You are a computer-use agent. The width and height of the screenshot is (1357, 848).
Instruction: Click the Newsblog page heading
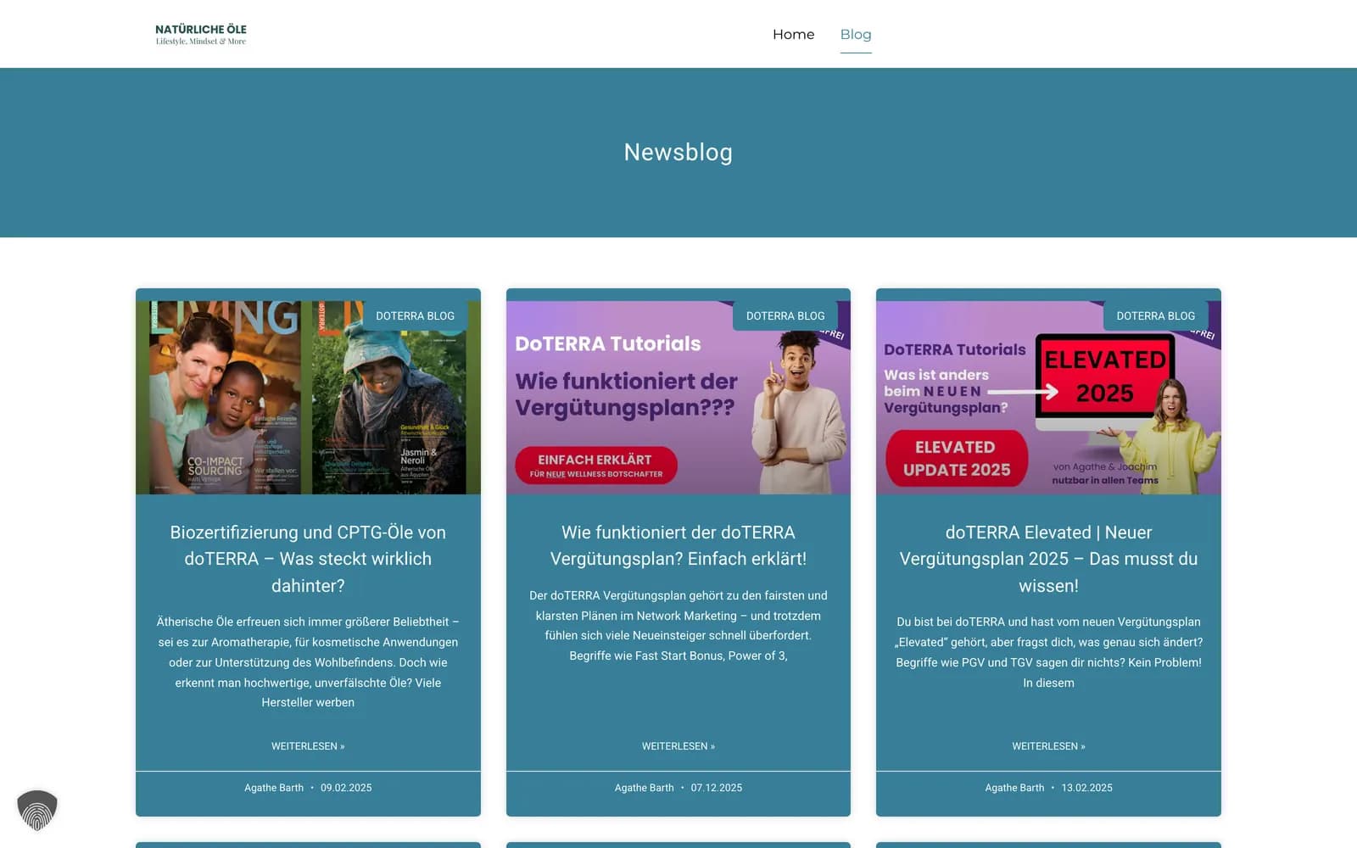(x=678, y=152)
